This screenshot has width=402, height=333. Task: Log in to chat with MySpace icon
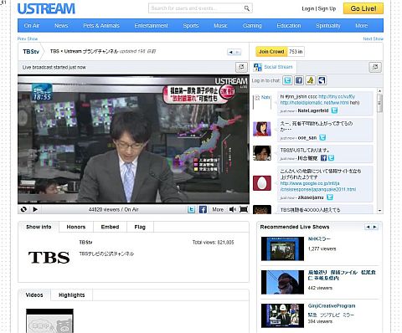tap(322, 80)
